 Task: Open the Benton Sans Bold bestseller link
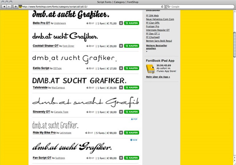click(159, 41)
